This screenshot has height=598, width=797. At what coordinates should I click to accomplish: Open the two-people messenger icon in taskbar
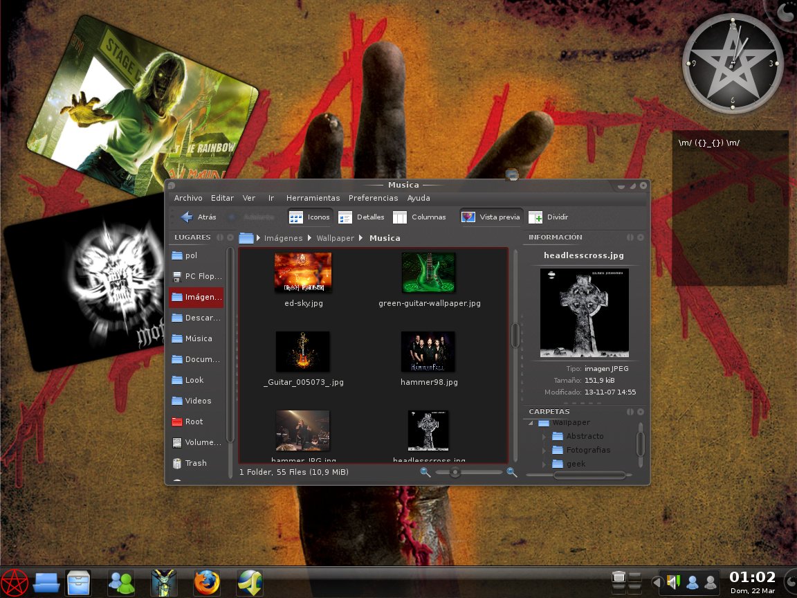pos(121,583)
